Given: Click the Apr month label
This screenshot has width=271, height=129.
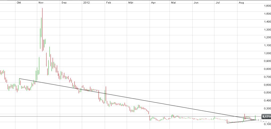Looking at the screenshot, I should click(x=153, y=2).
